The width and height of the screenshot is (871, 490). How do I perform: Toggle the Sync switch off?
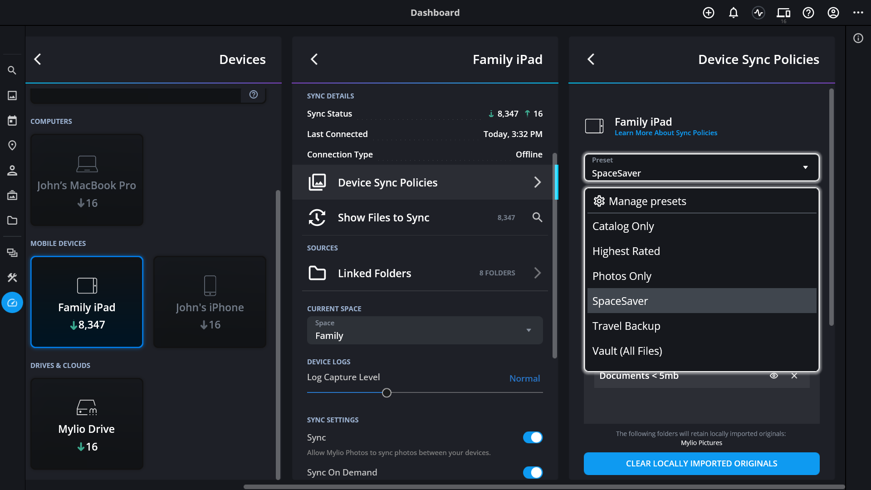point(533,437)
